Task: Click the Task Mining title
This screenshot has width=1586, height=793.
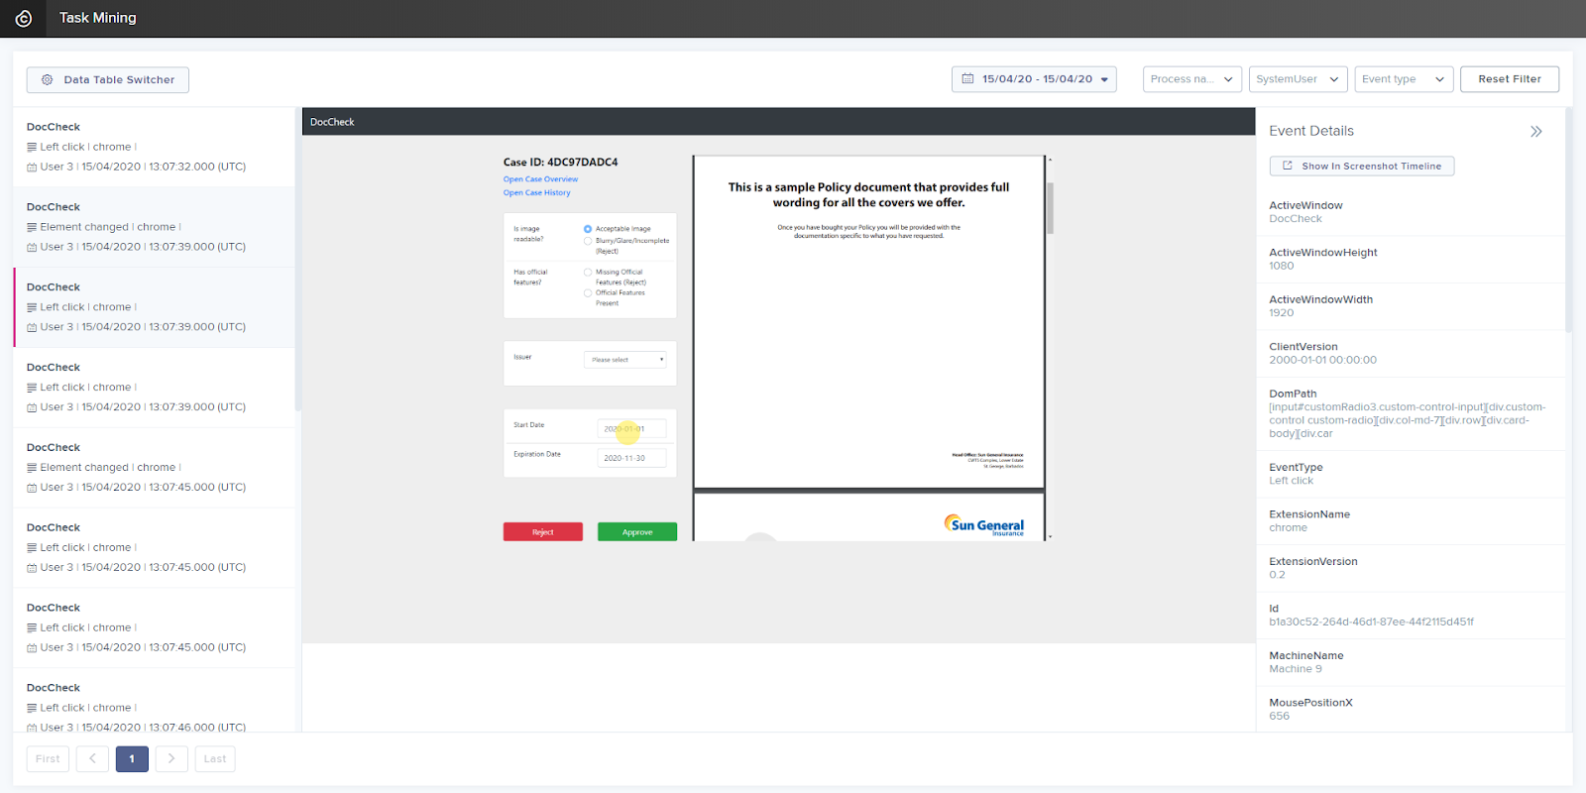Action: click(98, 18)
